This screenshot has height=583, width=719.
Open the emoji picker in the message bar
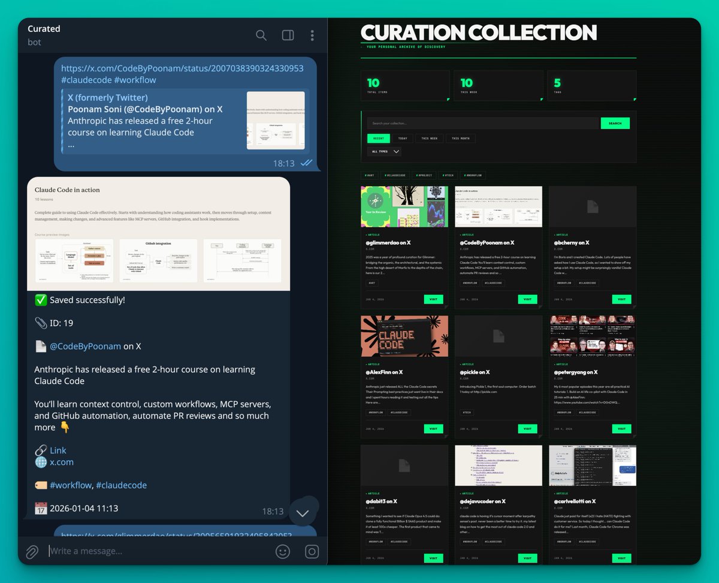pyautogui.click(x=283, y=551)
